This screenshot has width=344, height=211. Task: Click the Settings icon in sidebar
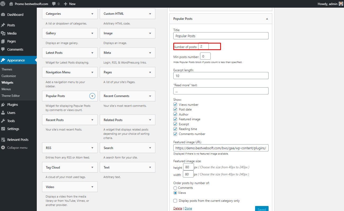3,129
